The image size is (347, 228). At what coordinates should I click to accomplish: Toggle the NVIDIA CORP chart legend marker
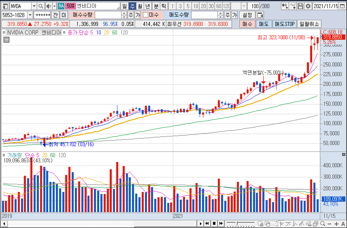pyautogui.click(x=4, y=32)
